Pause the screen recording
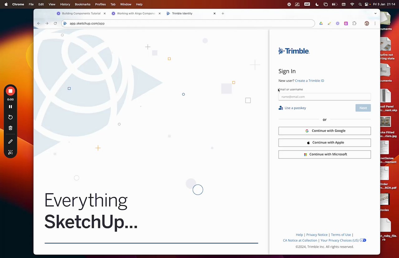This screenshot has height=258, width=399. (10, 107)
